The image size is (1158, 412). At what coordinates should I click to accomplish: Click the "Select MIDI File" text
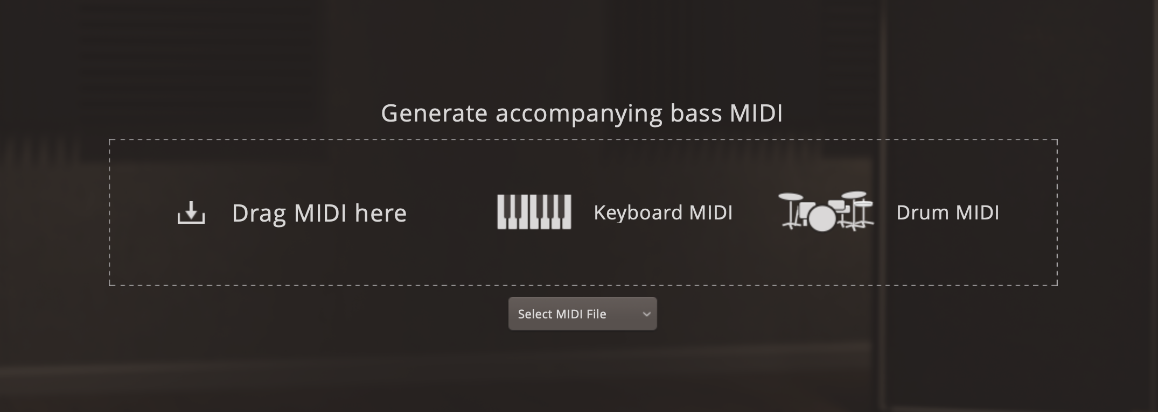pyautogui.click(x=562, y=314)
